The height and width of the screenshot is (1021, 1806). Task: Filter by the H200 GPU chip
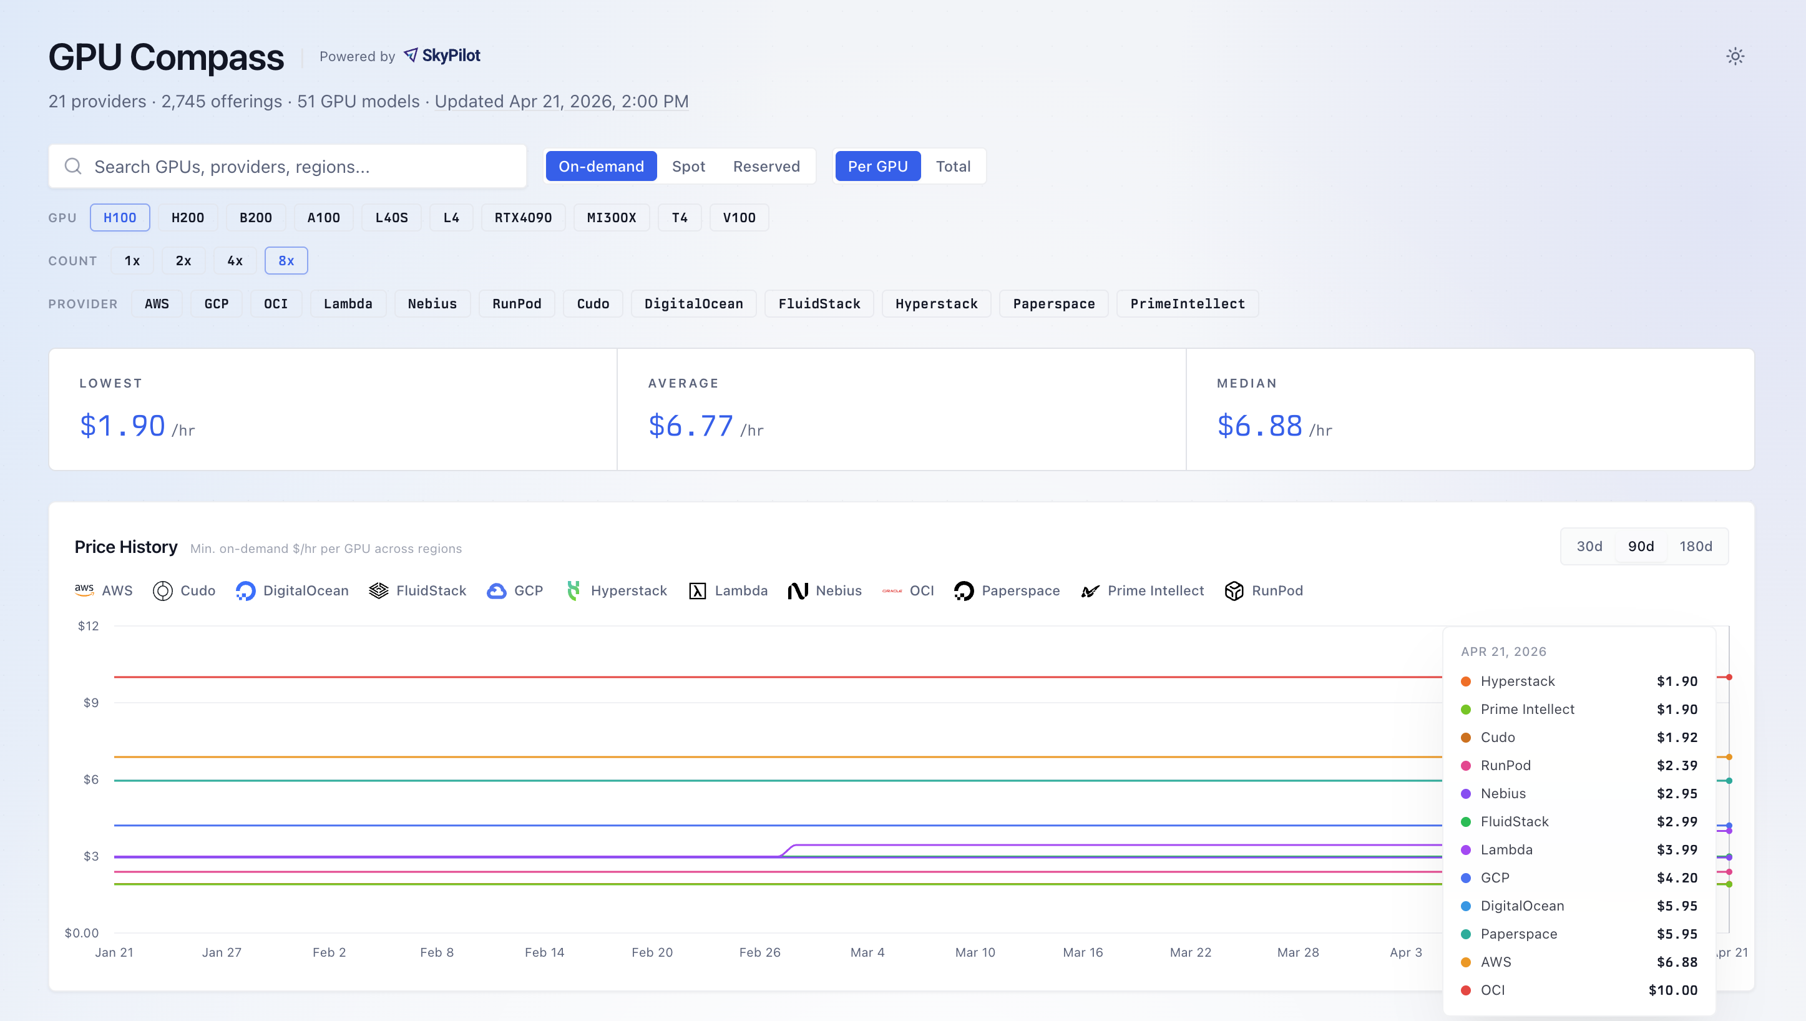(x=187, y=217)
